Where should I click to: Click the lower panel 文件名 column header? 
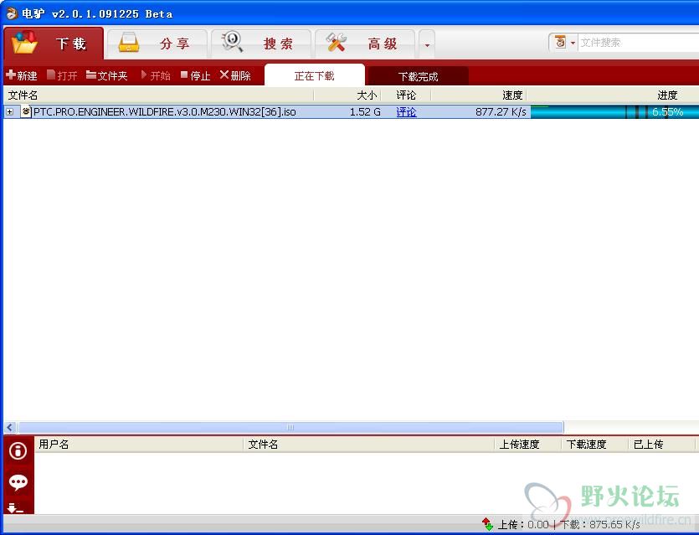tap(368, 444)
